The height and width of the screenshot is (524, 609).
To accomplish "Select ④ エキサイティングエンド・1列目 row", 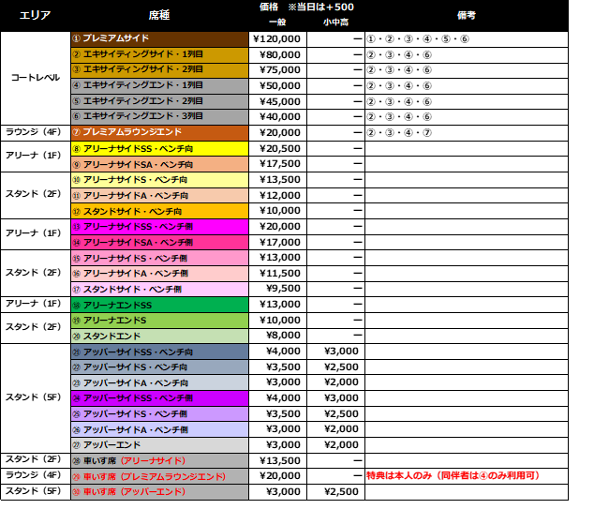I will (159, 86).
